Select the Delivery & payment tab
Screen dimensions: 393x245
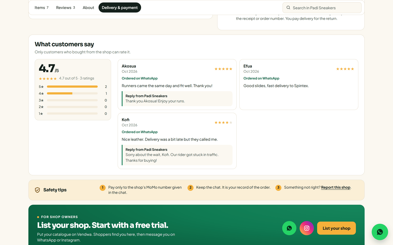[120, 8]
